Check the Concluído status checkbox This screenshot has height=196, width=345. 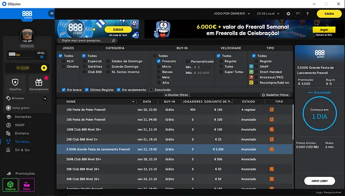[x=151, y=90]
